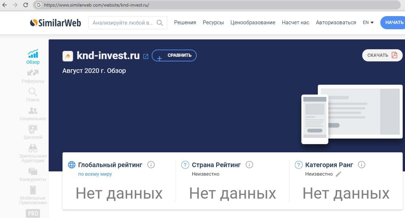Show info for Страна Рейтинг
This screenshot has height=218, width=405.
[x=249, y=165]
